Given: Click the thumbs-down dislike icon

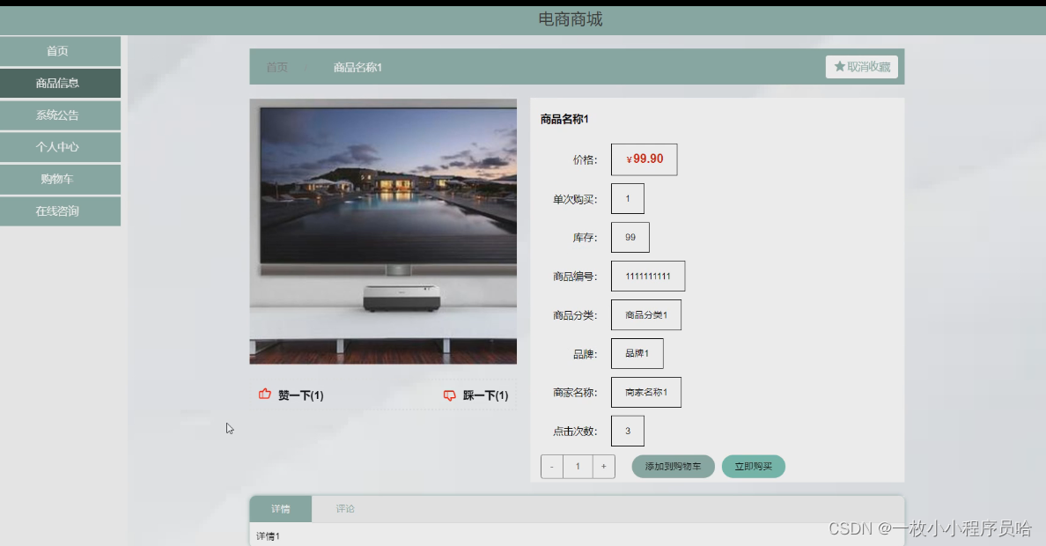Looking at the screenshot, I should point(450,395).
